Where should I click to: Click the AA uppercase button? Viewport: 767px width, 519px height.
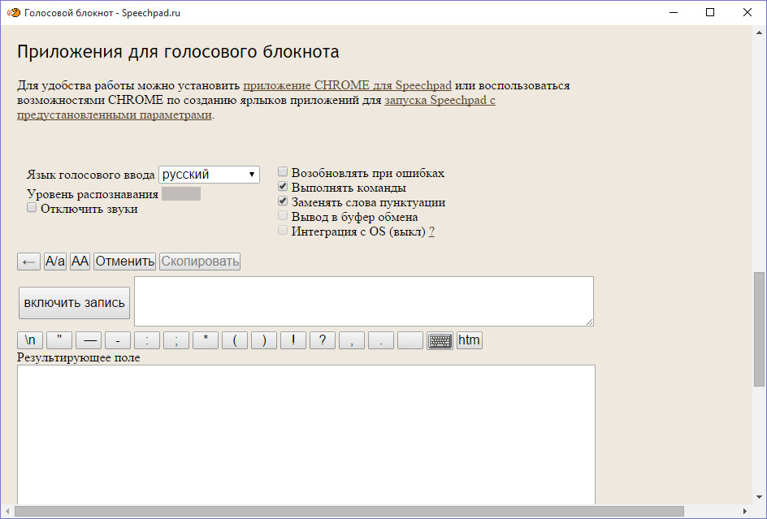pos(80,262)
